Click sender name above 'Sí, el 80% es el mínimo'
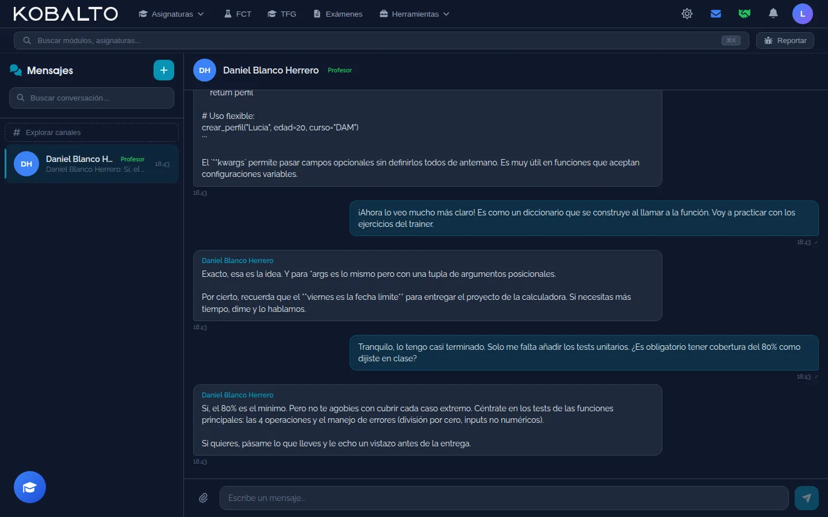 tap(237, 395)
